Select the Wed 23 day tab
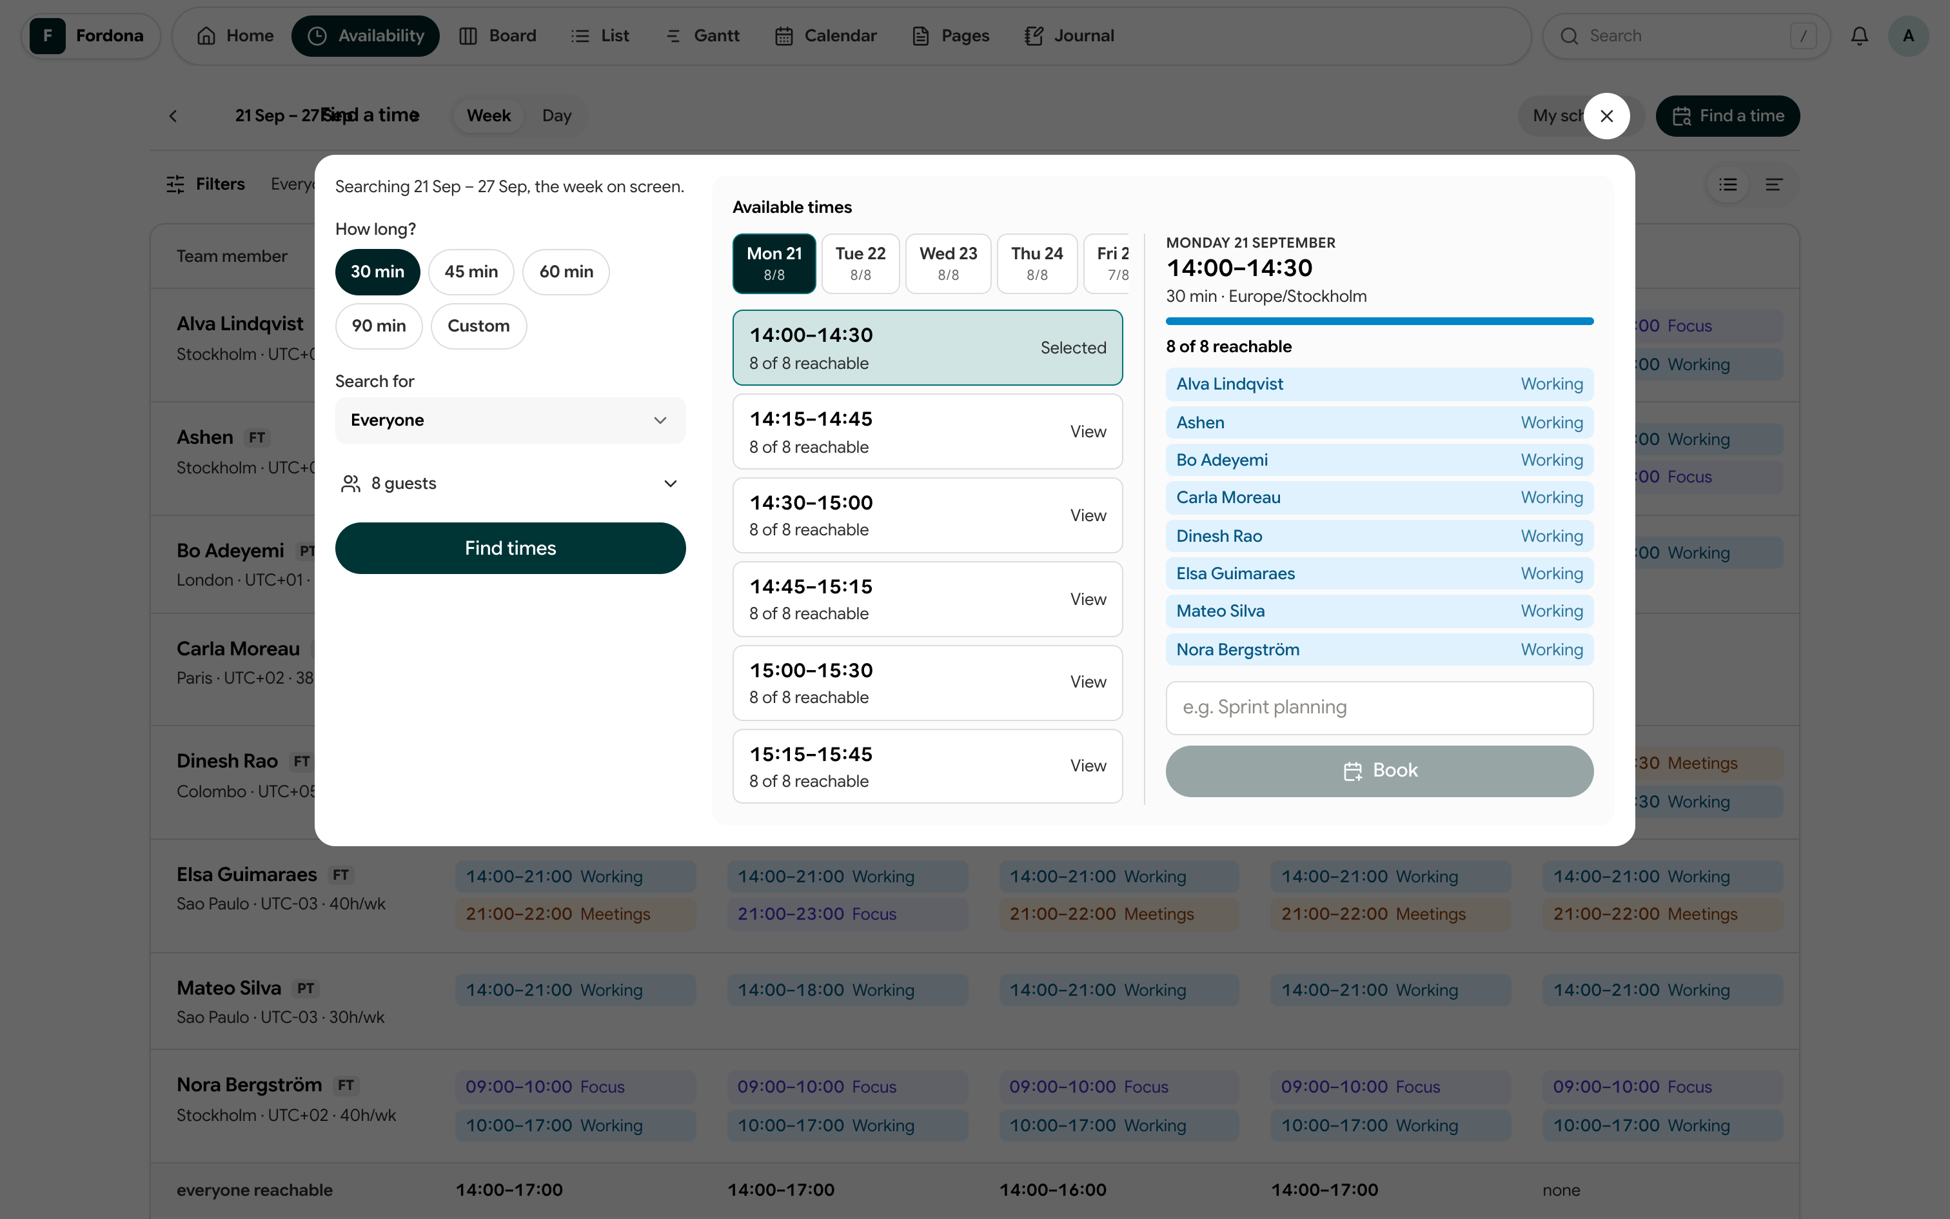Screen dimensions: 1950x1219 949,264
